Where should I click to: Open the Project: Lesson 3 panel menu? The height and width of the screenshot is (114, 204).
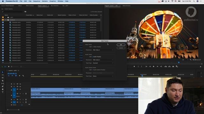48,6
